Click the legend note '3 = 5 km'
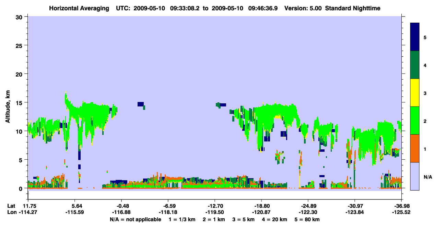The width and height of the screenshot is (446, 229). coord(244,219)
